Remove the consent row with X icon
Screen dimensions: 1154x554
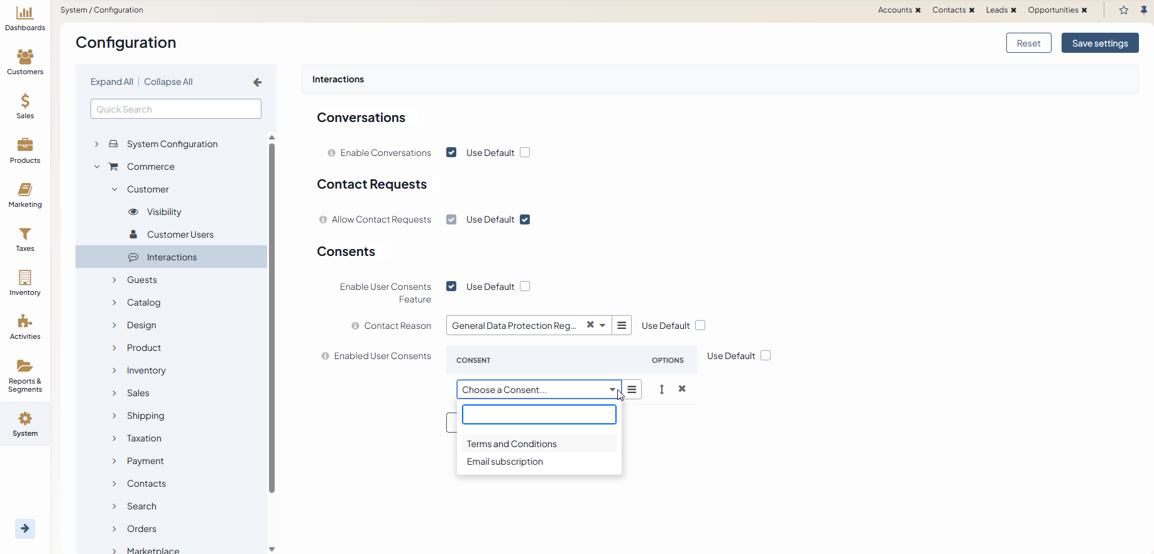click(x=682, y=389)
